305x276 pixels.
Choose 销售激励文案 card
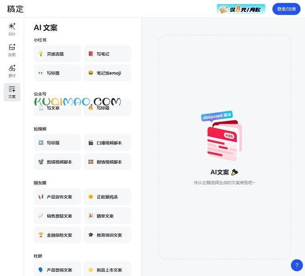(57, 216)
